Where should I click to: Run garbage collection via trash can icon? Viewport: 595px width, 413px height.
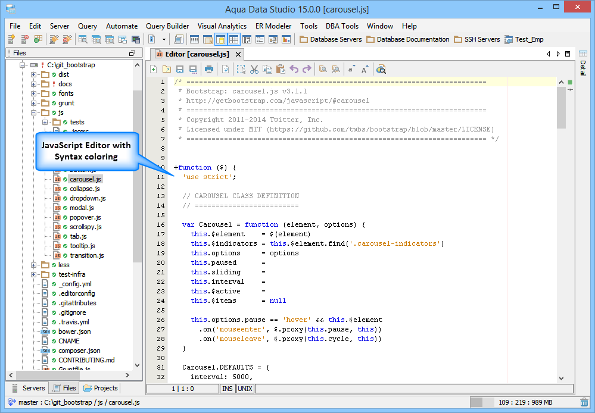click(584, 403)
